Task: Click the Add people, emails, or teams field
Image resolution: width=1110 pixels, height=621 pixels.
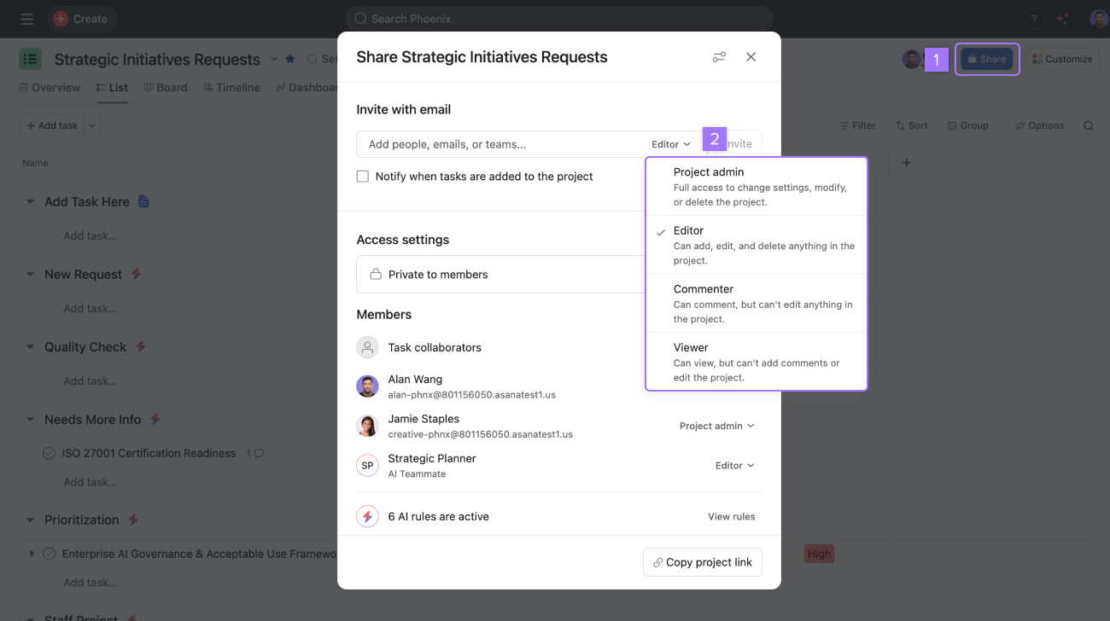Action: tap(504, 144)
